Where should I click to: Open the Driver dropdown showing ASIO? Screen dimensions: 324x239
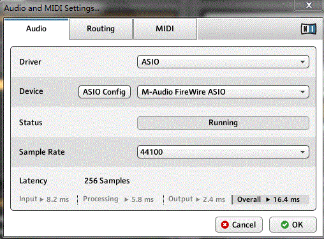pos(223,62)
